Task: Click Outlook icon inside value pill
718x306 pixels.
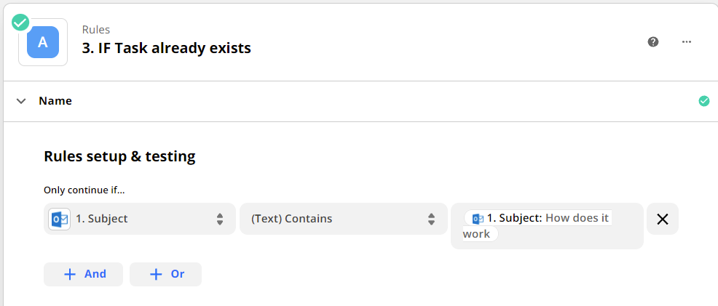Action: (x=478, y=219)
